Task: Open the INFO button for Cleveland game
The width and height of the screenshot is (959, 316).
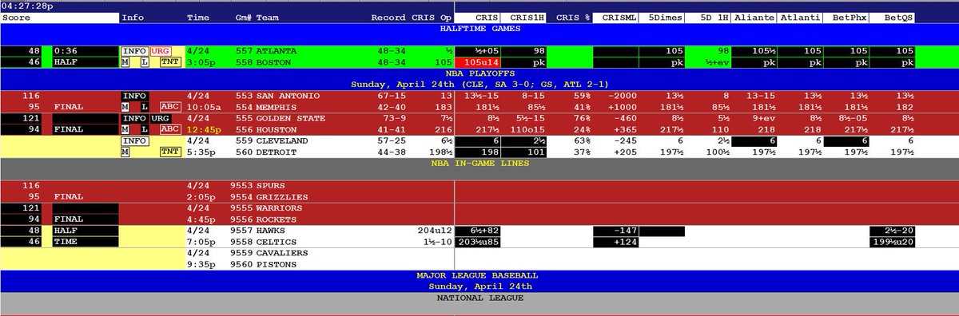Action: point(133,140)
